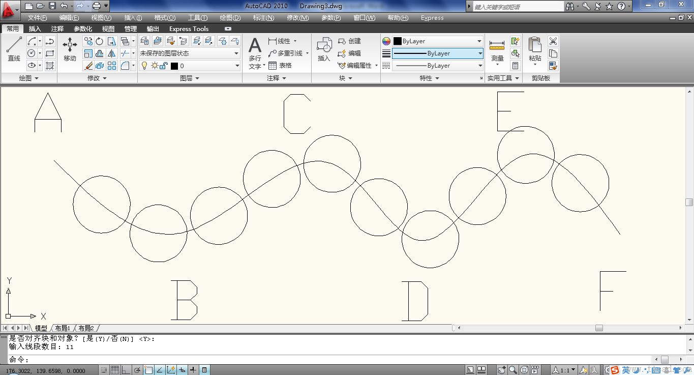
Task: Switch to the 布局1 layout tab
Action: pos(62,328)
